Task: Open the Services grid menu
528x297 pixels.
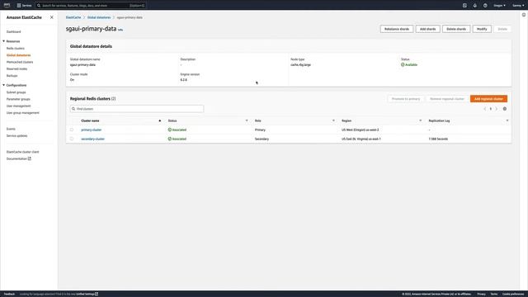Action: click(24, 6)
